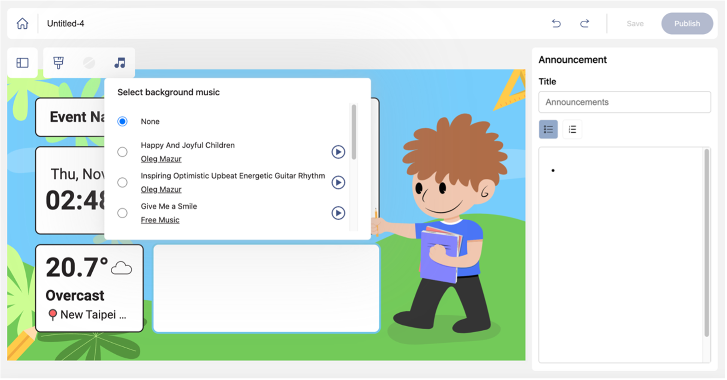Play the Inspiring Optimistic Upbeat Guitar track
The width and height of the screenshot is (727, 380).
339,183
